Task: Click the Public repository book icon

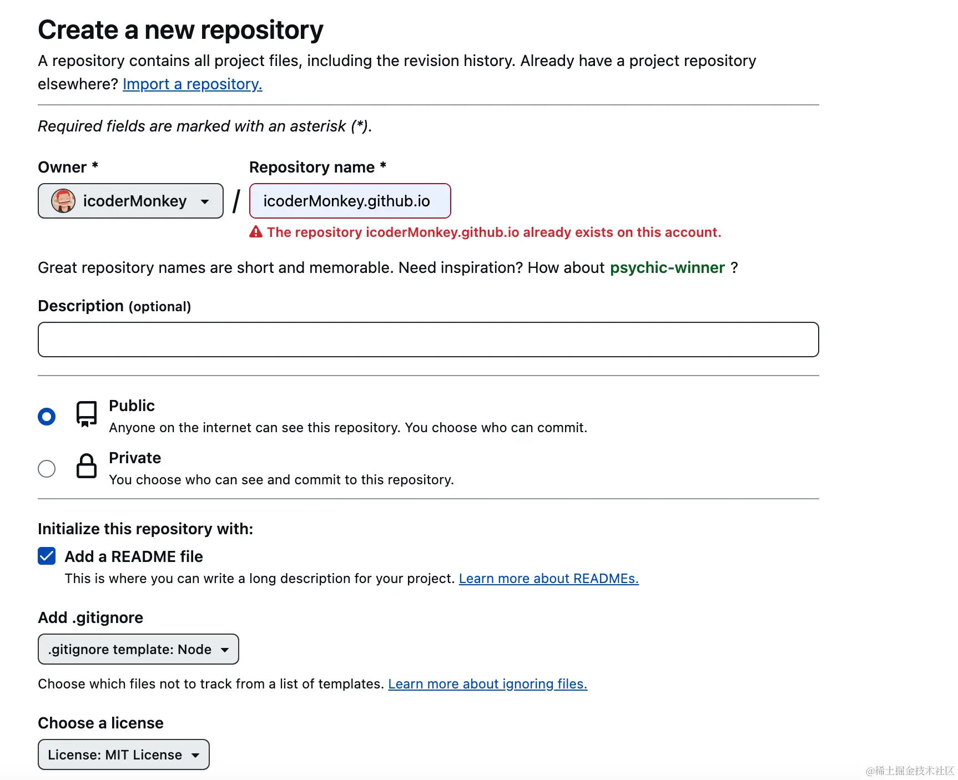Action: (x=87, y=414)
